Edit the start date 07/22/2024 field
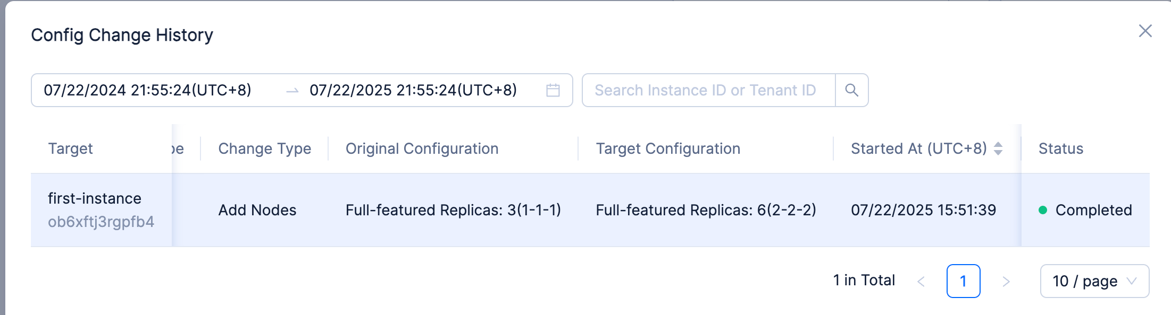The width and height of the screenshot is (1171, 315). pos(147,90)
